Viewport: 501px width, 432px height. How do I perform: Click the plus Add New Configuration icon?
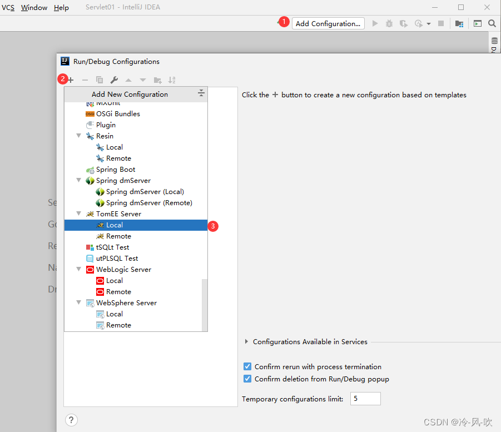tap(71, 80)
